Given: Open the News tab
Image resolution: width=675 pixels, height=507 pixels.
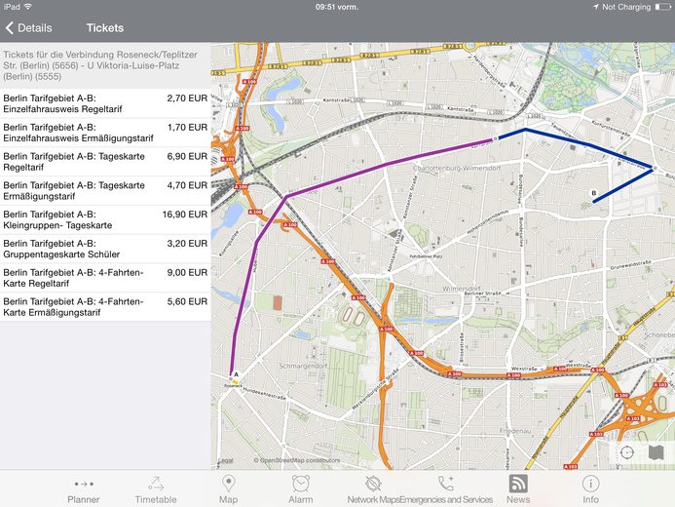Looking at the screenshot, I should click(x=518, y=490).
